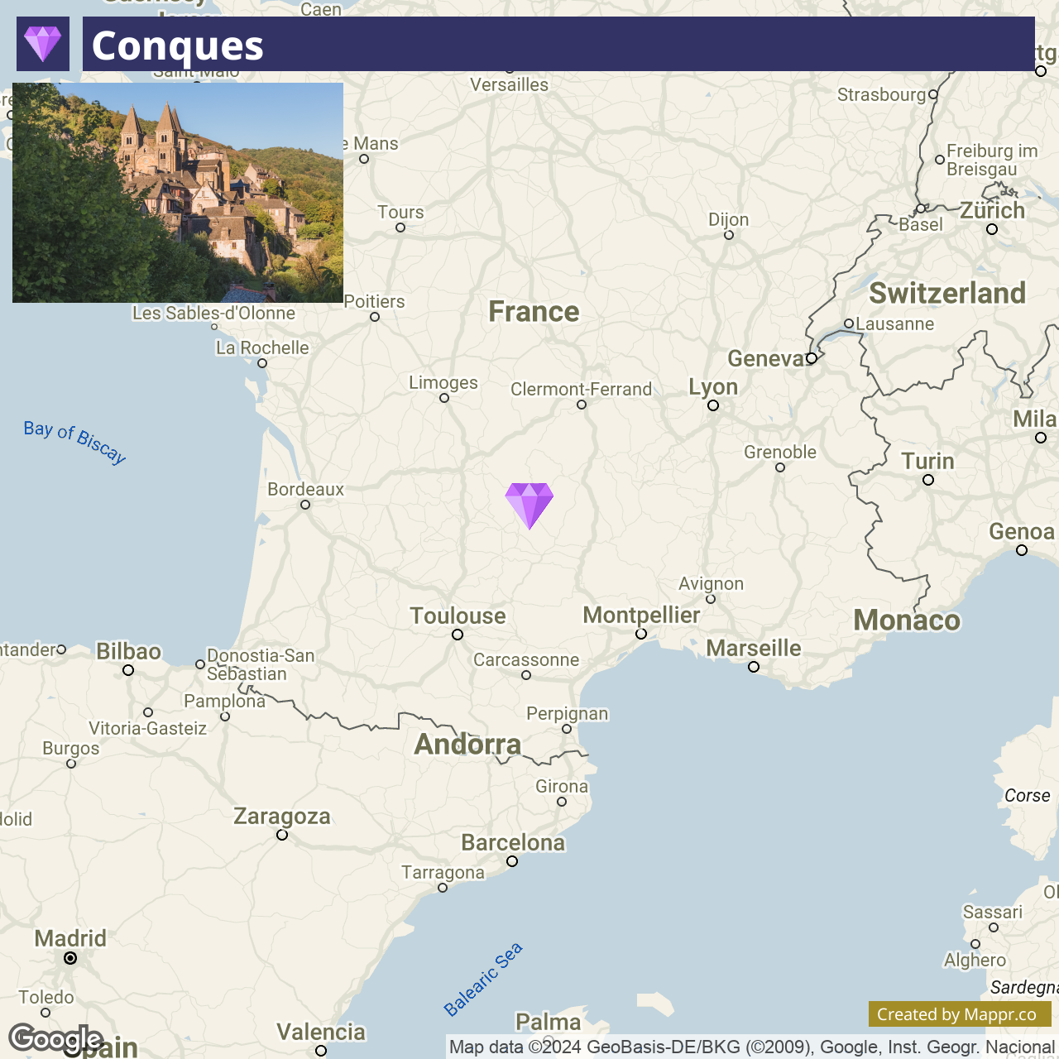The width and height of the screenshot is (1059, 1059).
Task: Click the Geneva city marker
Action: [x=812, y=358]
